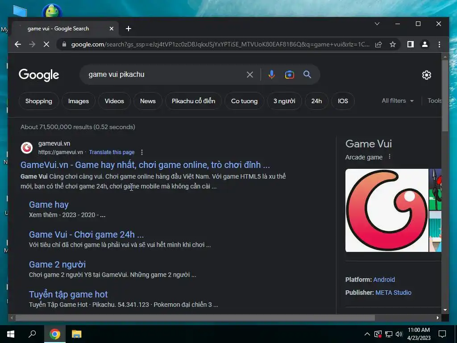The width and height of the screenshot is (457, 343).
Task: Open Tuyển tập game hot sitelink
Action: [x=68, y=294]
